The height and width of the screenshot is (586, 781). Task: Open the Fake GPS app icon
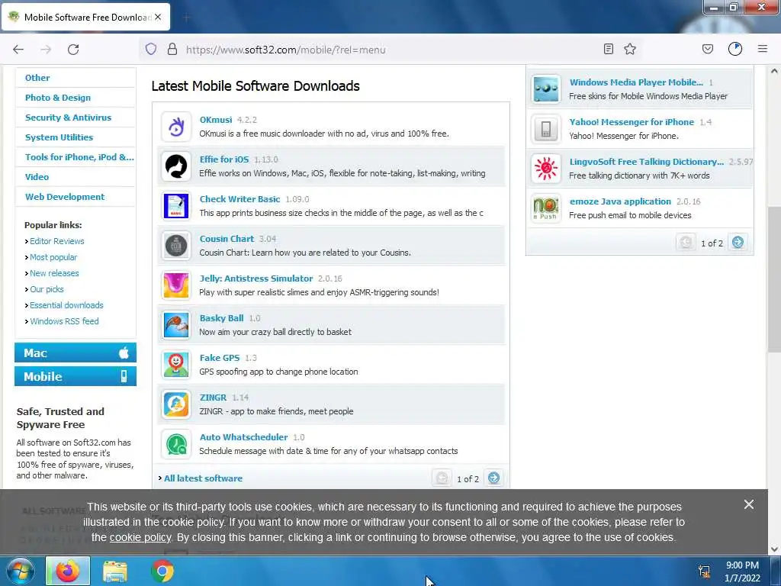[176, 365]
